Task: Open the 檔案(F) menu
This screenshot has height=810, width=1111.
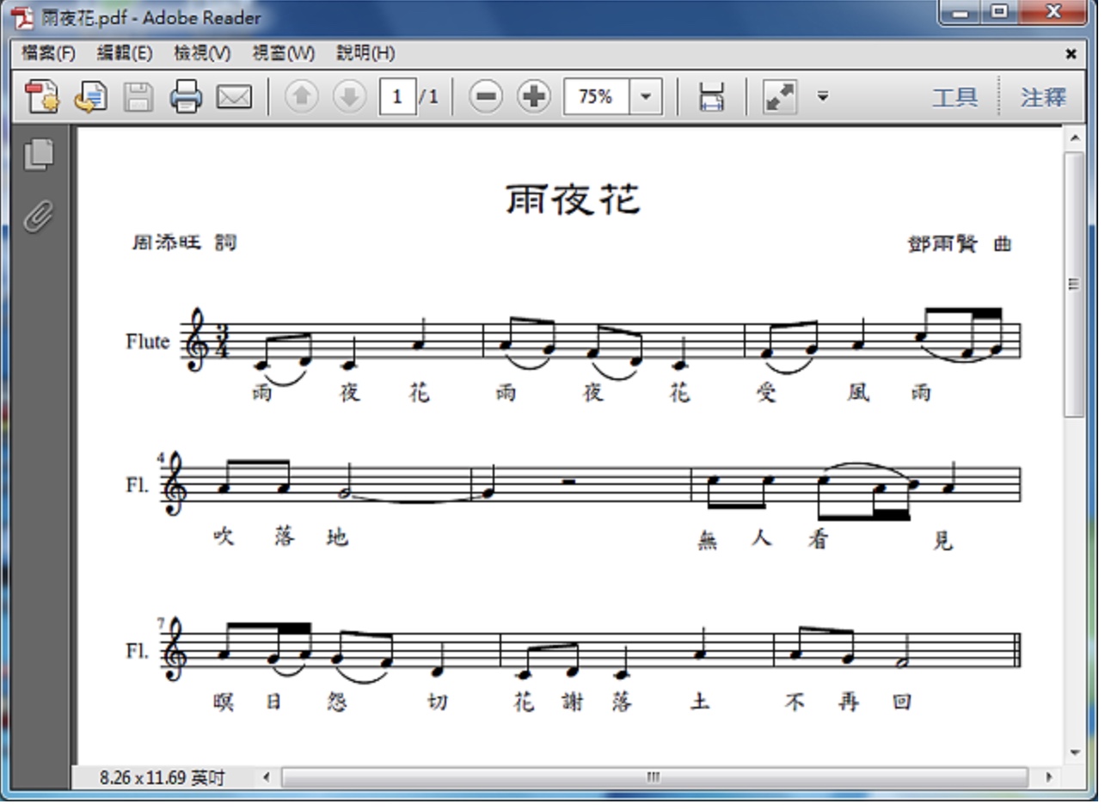Action: pos(48,53)
